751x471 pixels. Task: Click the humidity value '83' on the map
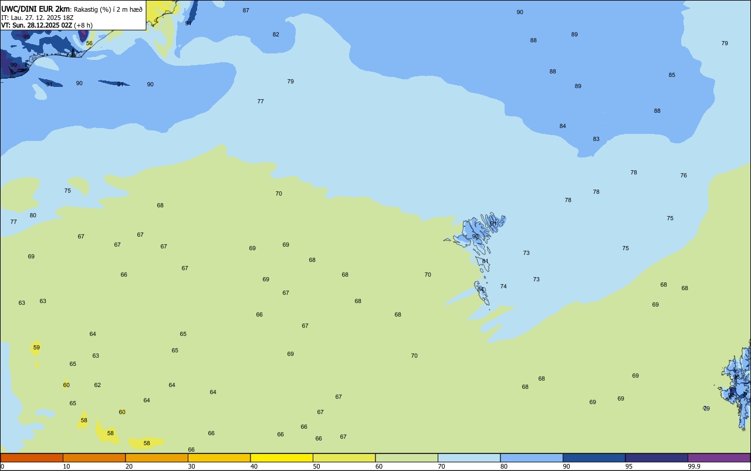pyautogui.click(x=596, y=139)
